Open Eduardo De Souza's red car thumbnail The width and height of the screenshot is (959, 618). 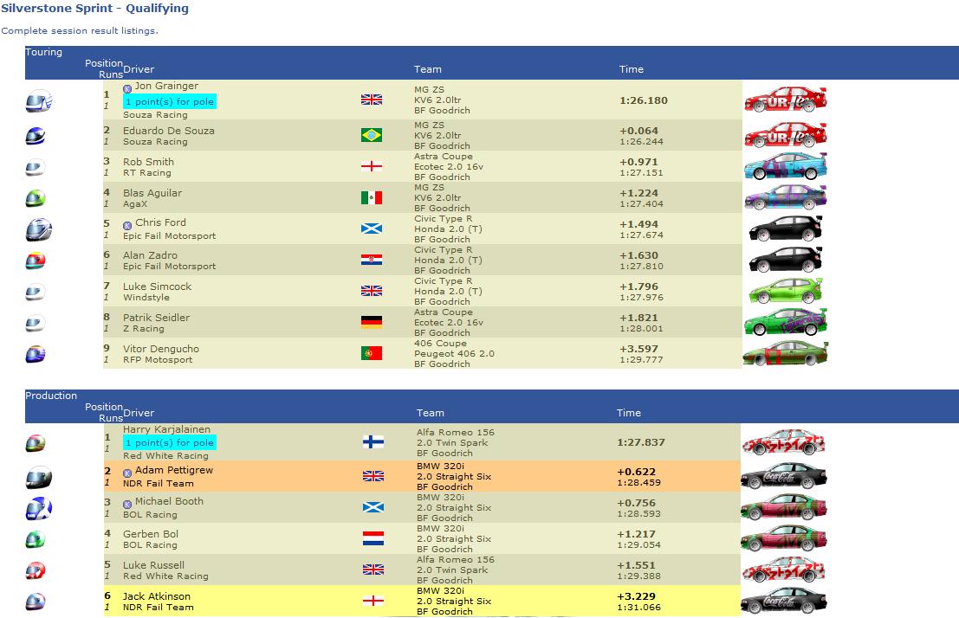785,135
